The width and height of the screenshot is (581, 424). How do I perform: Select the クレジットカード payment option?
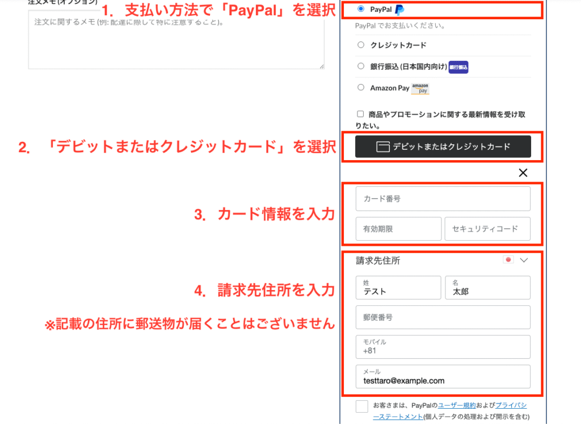pos(361,45)
